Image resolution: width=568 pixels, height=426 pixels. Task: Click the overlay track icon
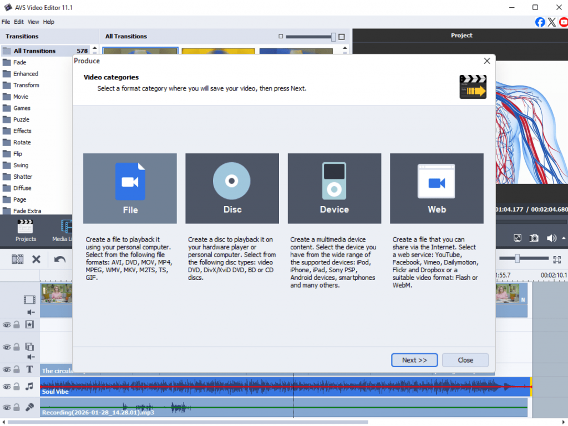pos(29,347)
